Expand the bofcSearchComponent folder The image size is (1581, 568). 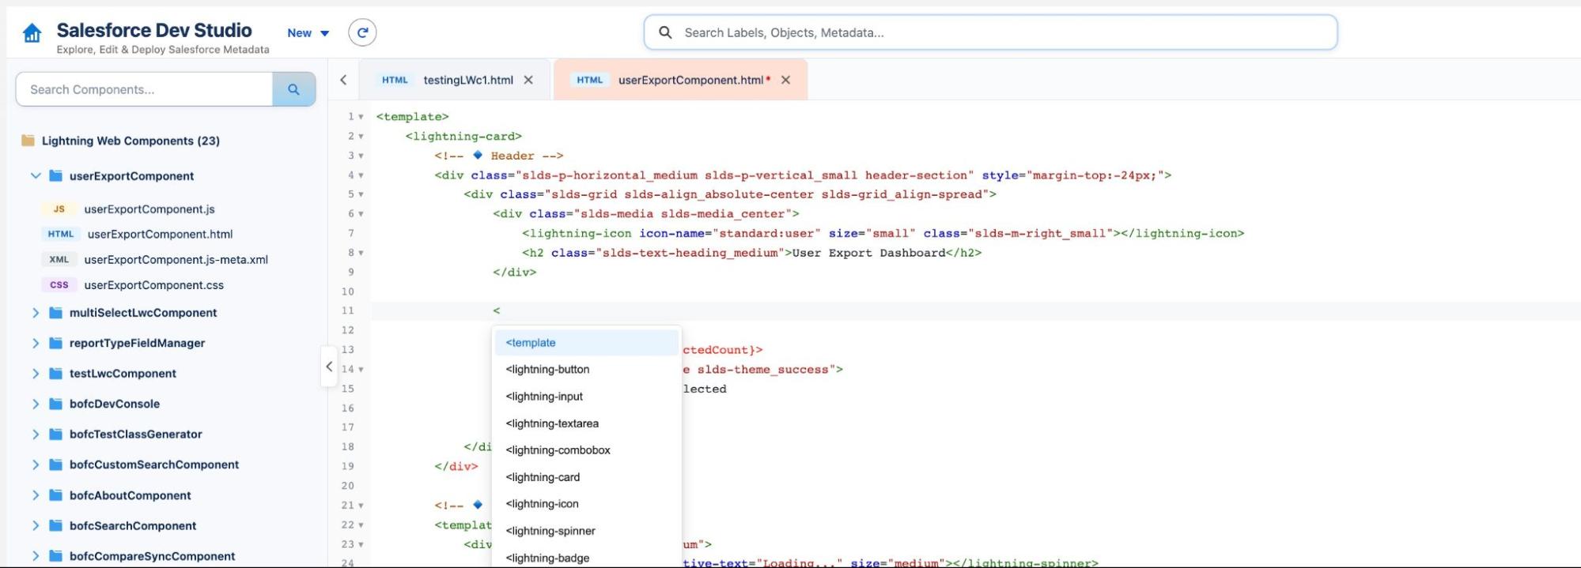click(x=36, y=525)
